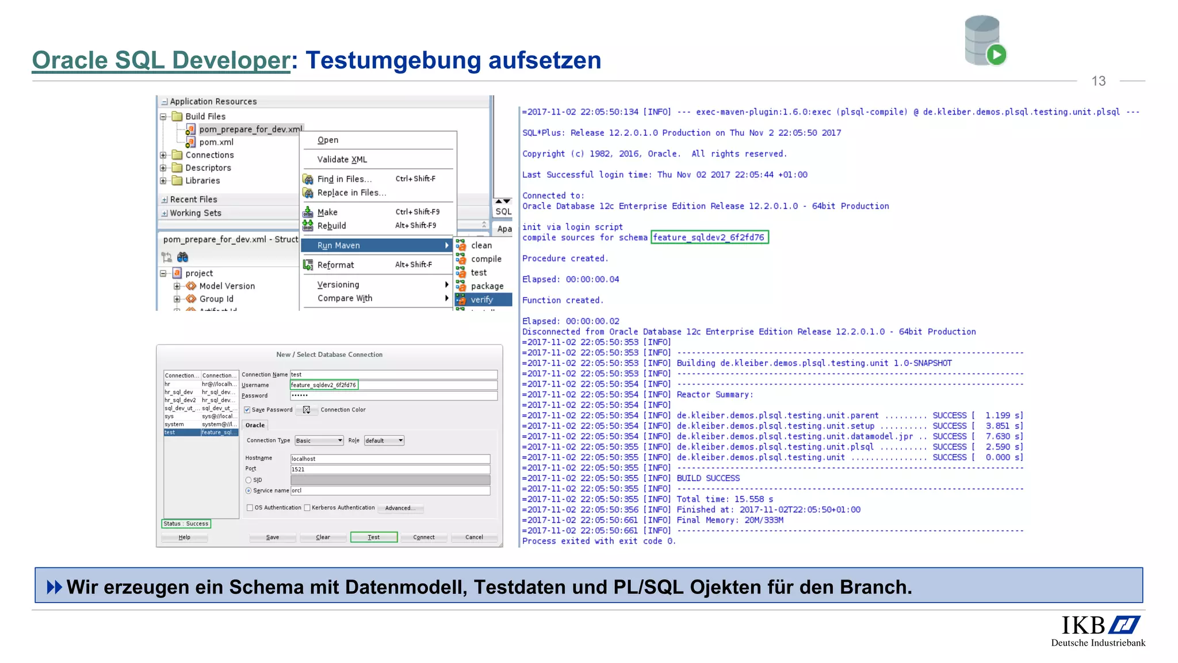Image resolution: width=1178 pixels, height=663 pixels.
Task: Click the structure pane binoculars search icon
Action: [x=182, y=257]
